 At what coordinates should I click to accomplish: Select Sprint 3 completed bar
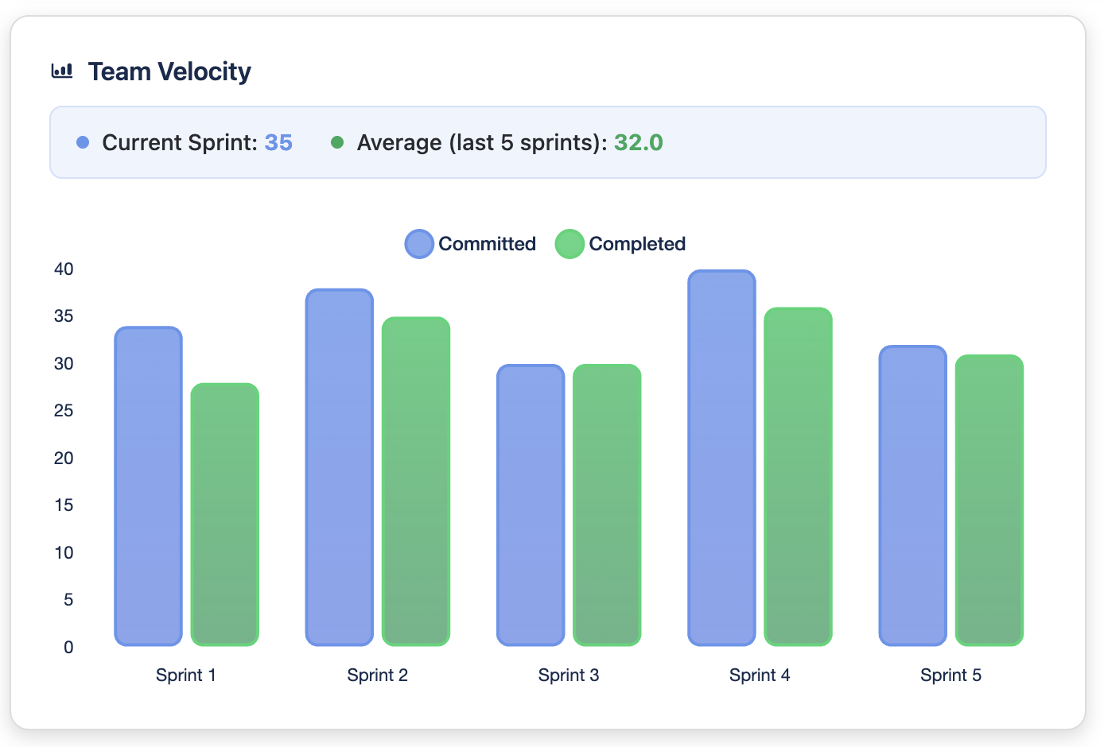tap(607, 505)
